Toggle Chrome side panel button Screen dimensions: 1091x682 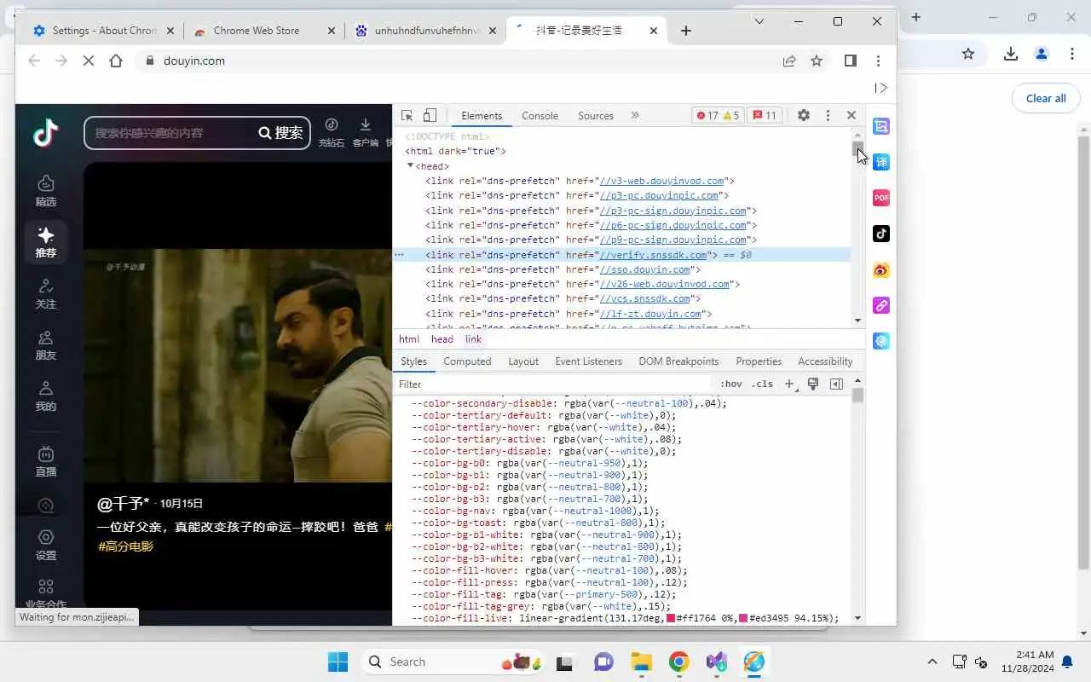click(x=850, y=61)
